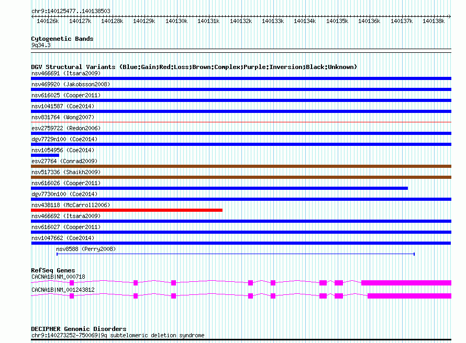Viewport: 466px width, 343px height.
Task: Select the nsv1041587 (Coe2014) label
Action: pos(63,106)
